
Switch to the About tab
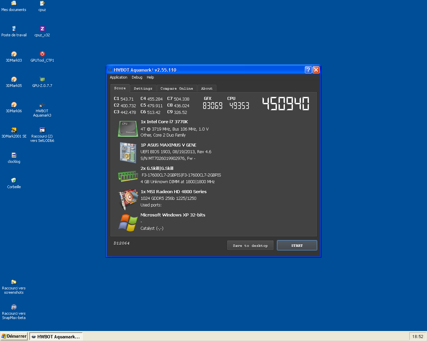point(206,88)
